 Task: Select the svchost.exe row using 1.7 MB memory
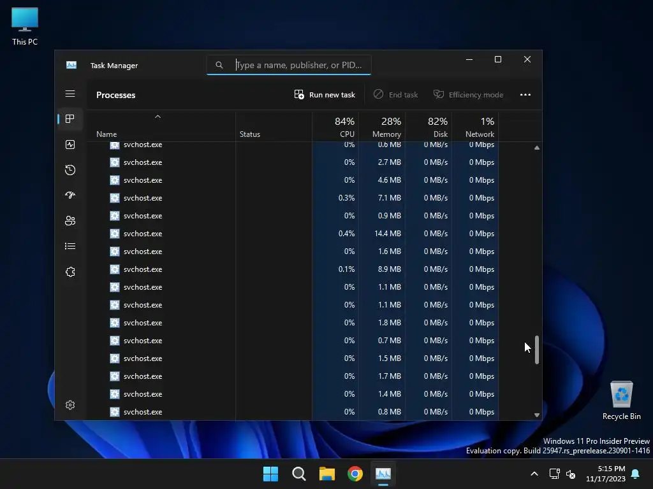click(293, 376)
